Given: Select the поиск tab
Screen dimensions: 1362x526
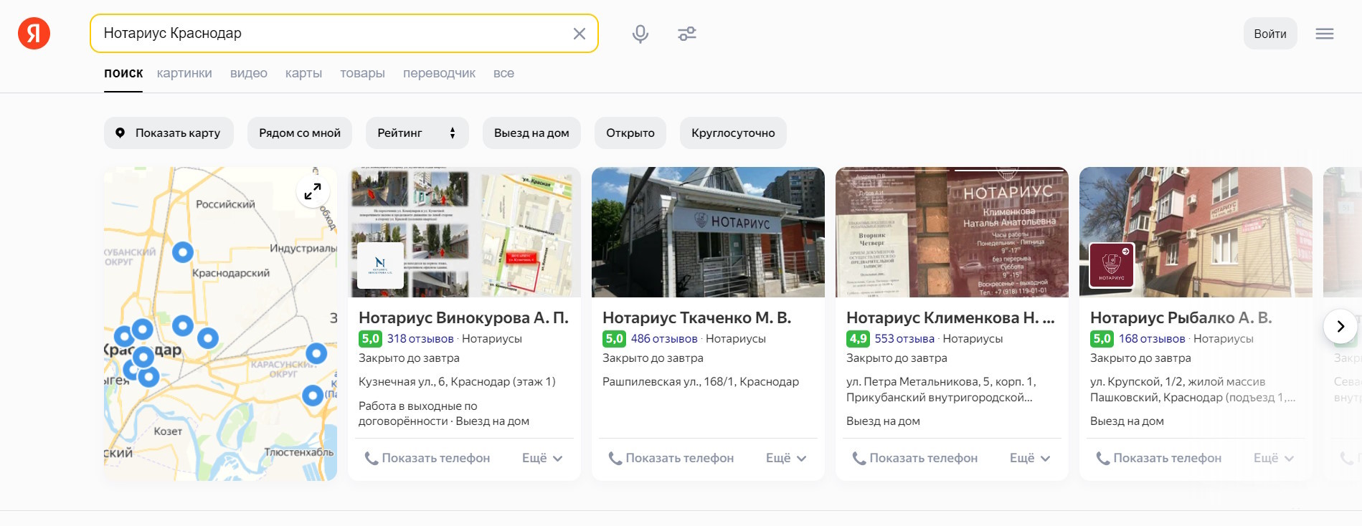Looking at the screenshot, I should click(123, 73).
